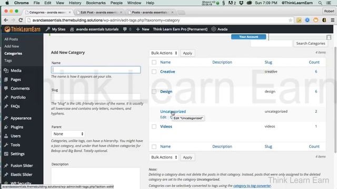Bookmark this page with the star
337x189 pixels.
pyautogui.click(x=290, y=20)
